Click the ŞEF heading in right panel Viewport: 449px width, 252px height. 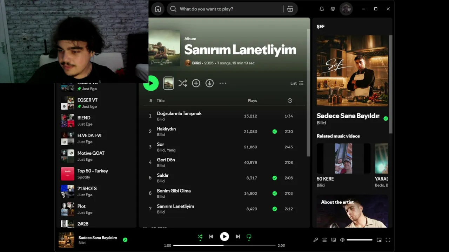321,27
